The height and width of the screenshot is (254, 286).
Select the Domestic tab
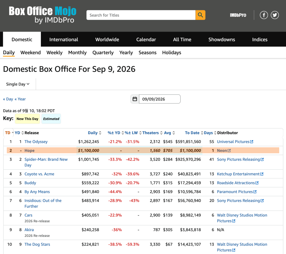tap(22, 39)
